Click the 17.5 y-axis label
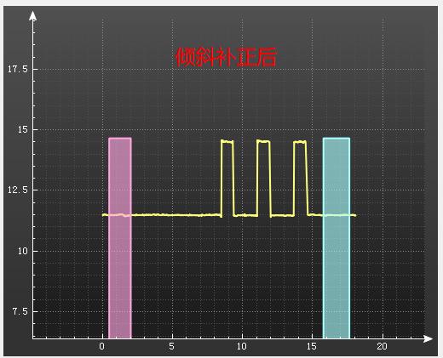The width and height of the screenshot is (443, 358). (x=18, y=69)
